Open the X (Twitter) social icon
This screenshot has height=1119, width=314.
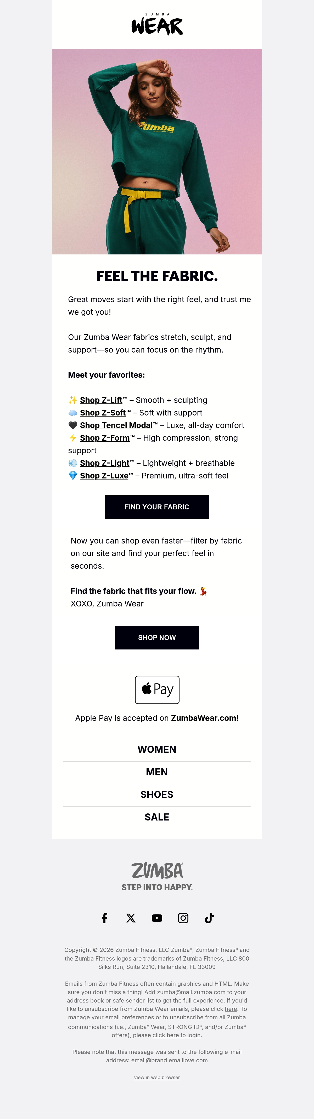click(131, 918)
